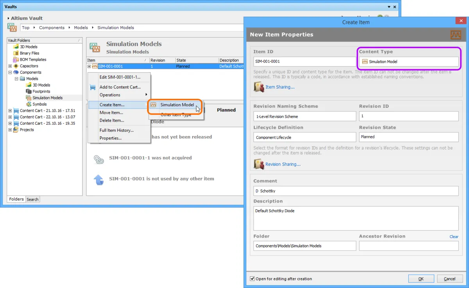
Task: Click Cancel in Create Item dialog
Action: point(449,279)
